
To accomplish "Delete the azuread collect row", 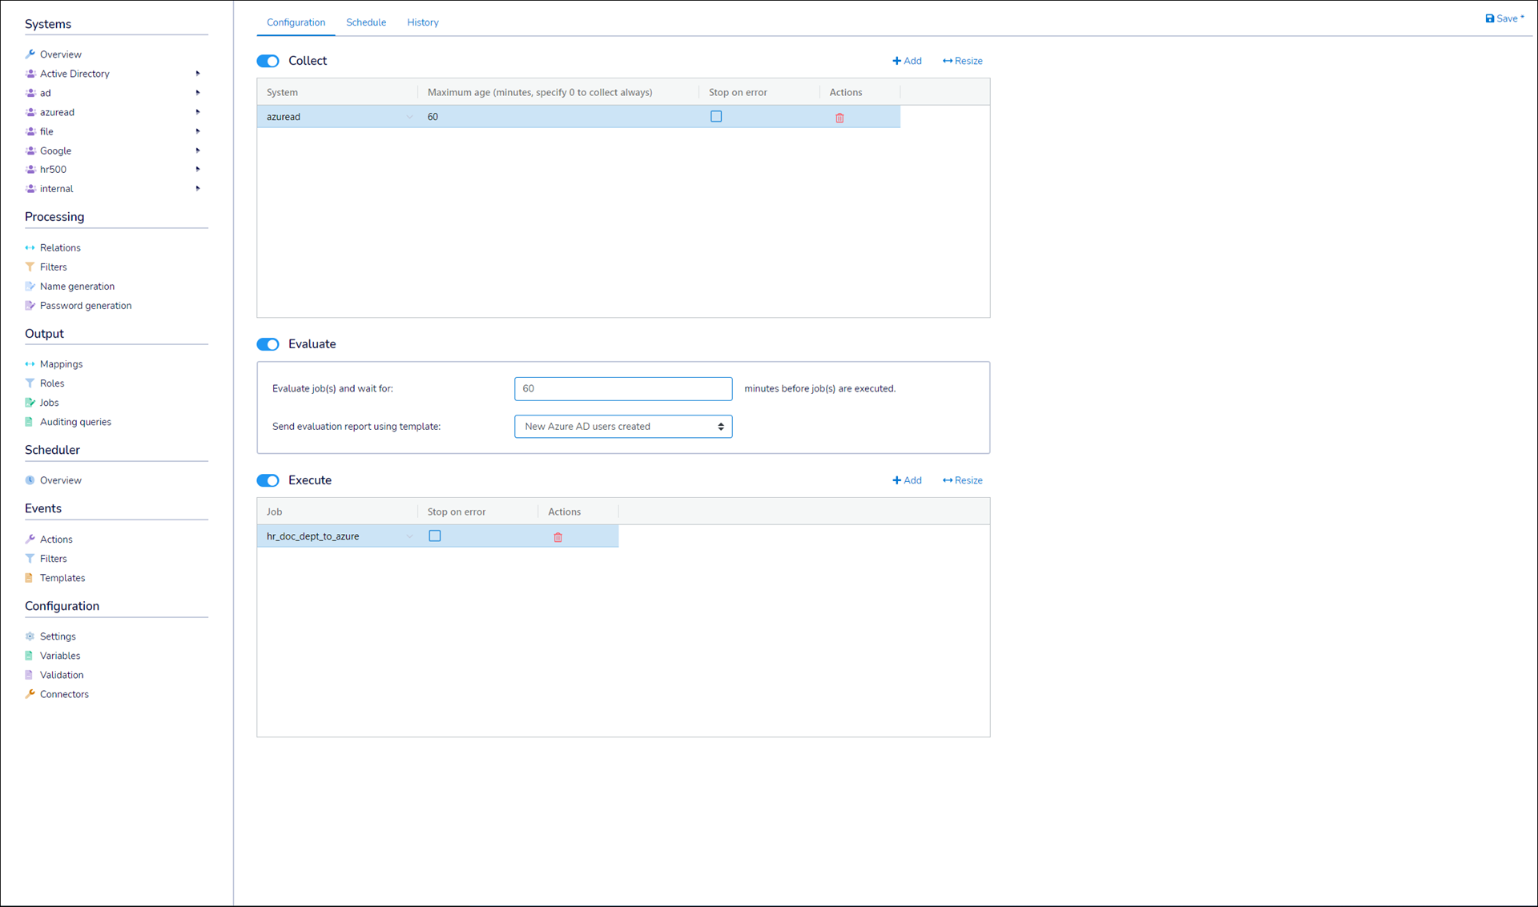I will click(x=839, y=118).
